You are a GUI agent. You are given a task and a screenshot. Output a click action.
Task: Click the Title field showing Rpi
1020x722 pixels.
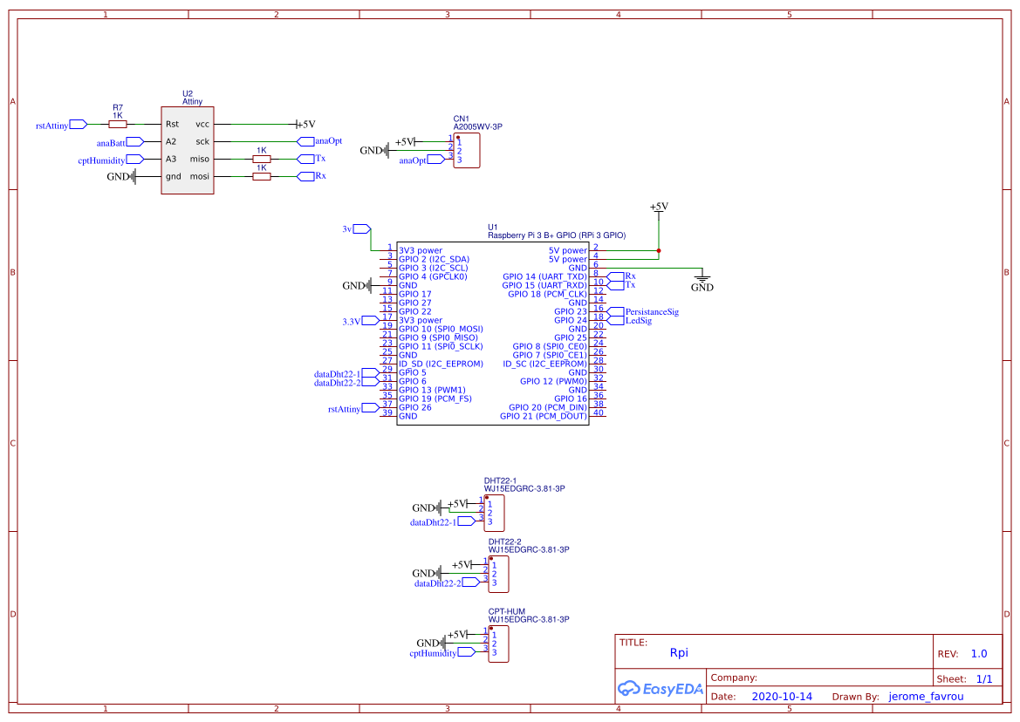pos(679,652)
